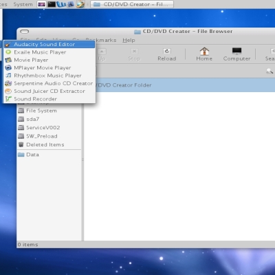The image size is (275, 275).
Task: Click the Rhythmbox music note icon
Action: tap(8, 76)
